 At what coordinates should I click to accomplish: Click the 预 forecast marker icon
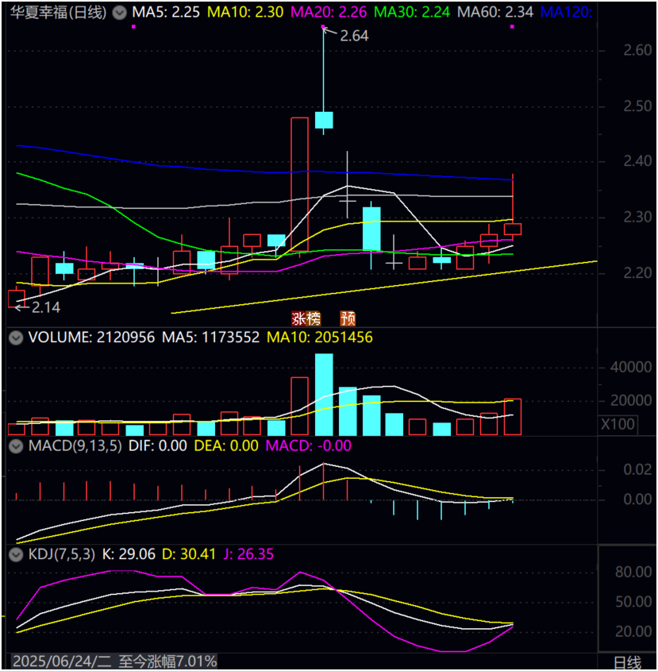point(348,318)
